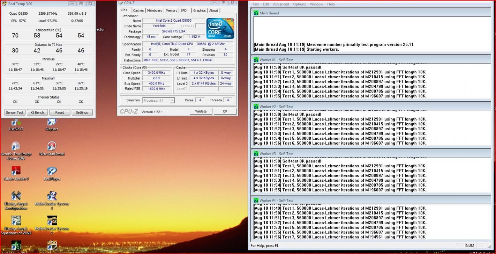Viewport: 496px width, 254px height.
Task: Select Blazing Angels Squadrons of WWII icon
Action: pyautogui.click(x=16, y=225)
